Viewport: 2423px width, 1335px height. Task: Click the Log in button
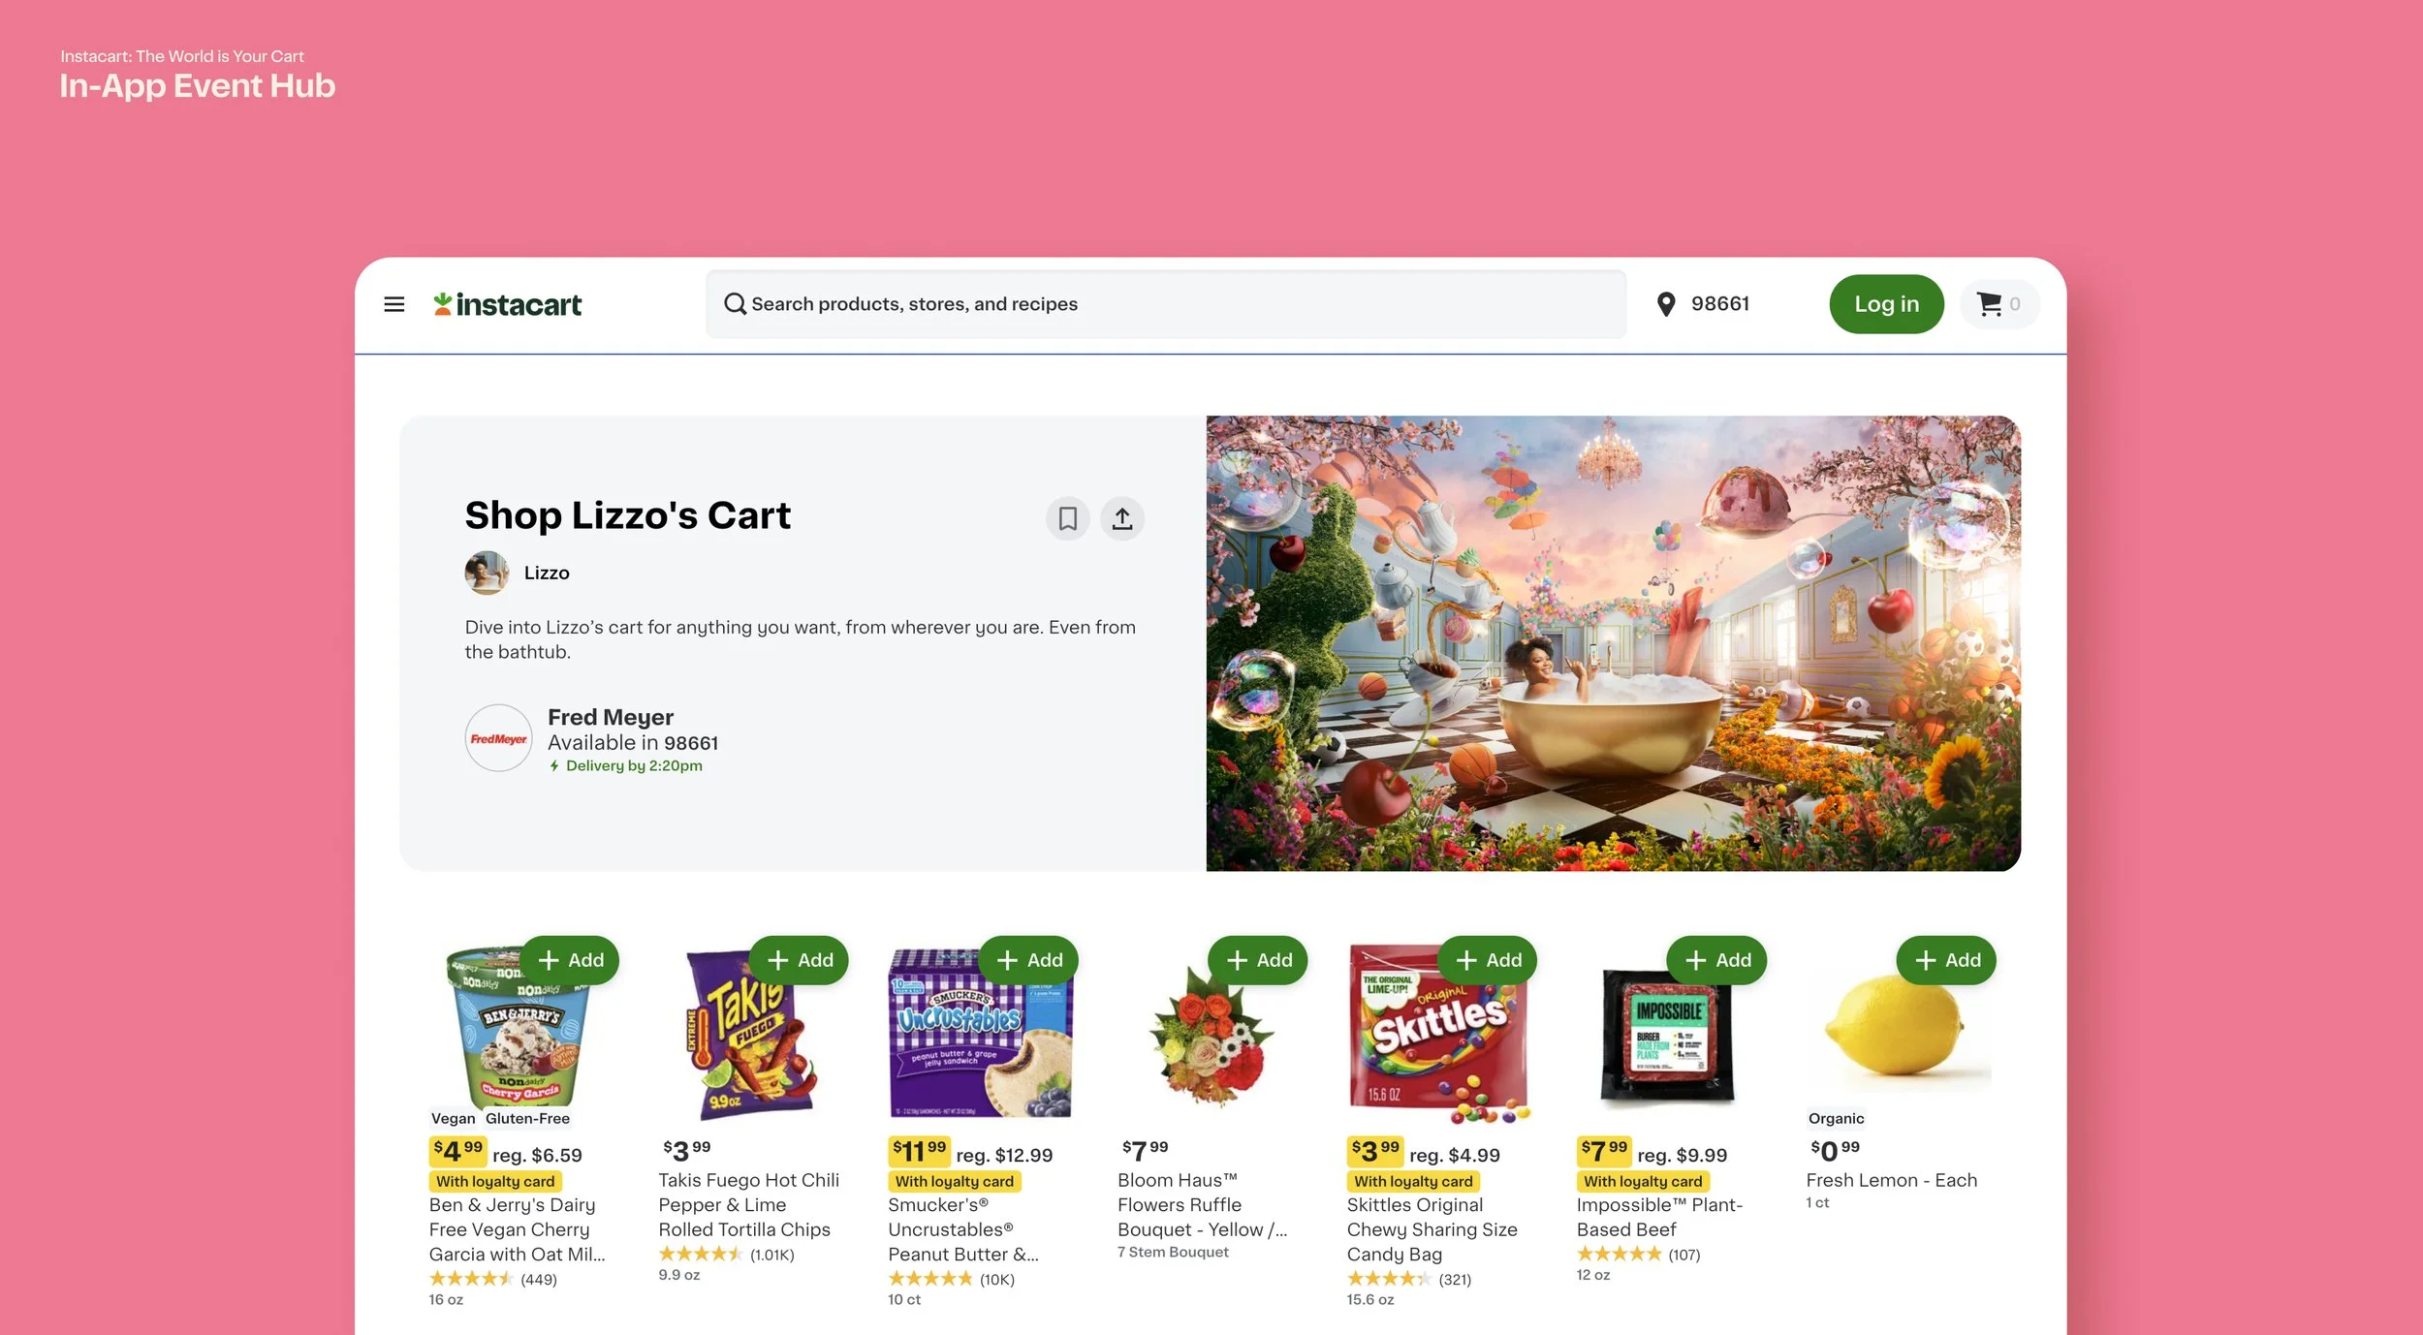pos(1885,304)
